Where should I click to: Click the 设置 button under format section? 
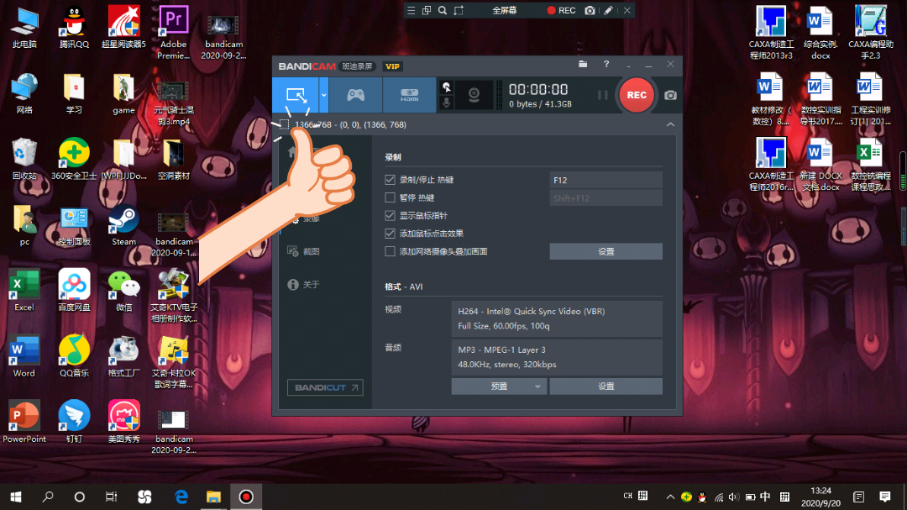[606, 386]
